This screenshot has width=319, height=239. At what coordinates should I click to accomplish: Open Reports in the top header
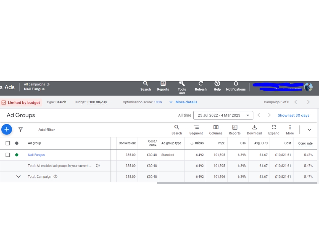click(x=163, y=86)
